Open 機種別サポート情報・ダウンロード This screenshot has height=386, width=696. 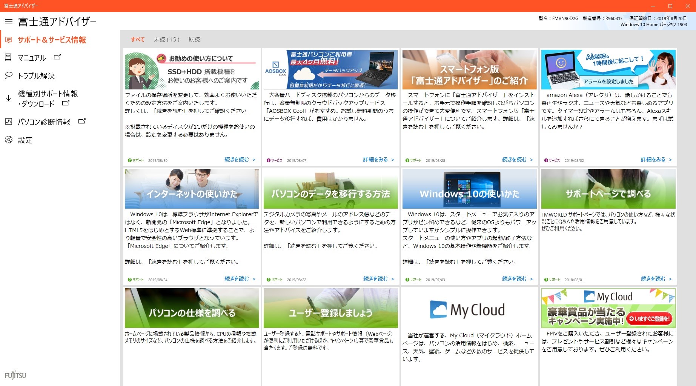[48, 98]
